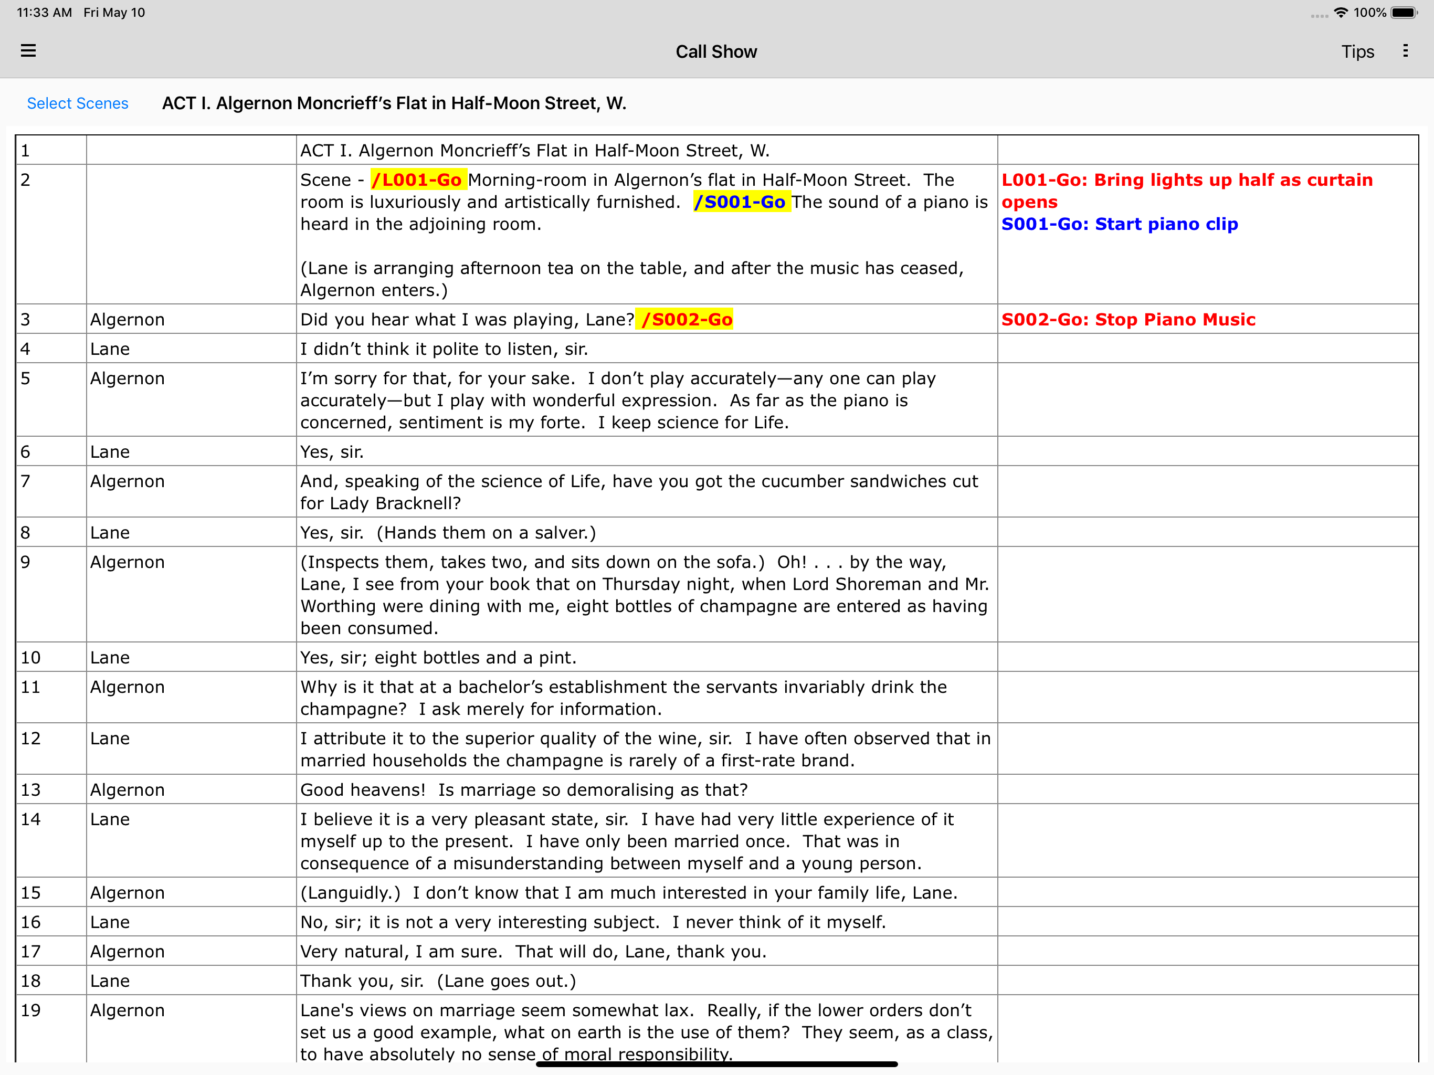Tap line "No, sir; it is not a very interesting subject"
This screenshot has height=1075, width=1434.
(593, 922)
